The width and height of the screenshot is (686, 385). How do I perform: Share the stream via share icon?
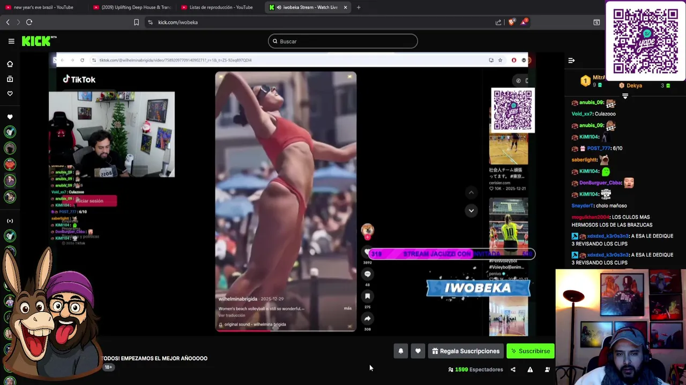513,369
